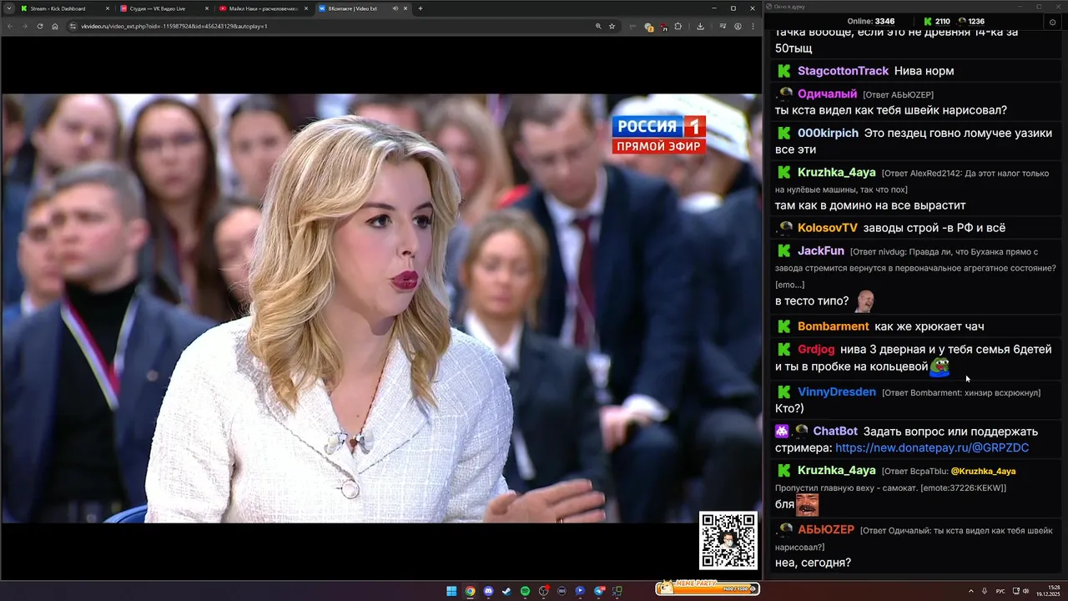Go forward in browser history
Viewport: 1068px width, 601px height.
point(25,26)
